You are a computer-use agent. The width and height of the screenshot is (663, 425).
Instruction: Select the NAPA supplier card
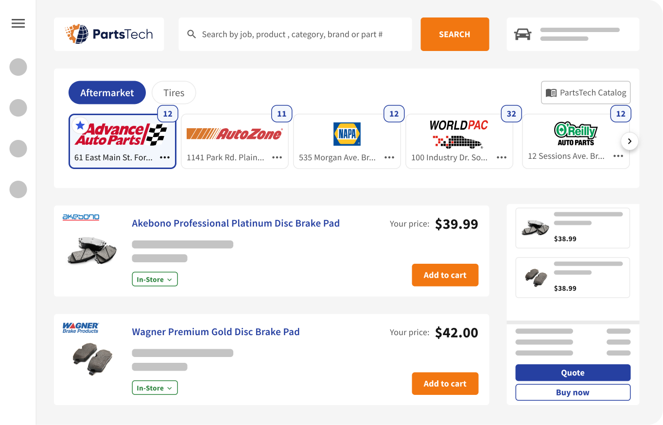click(347, 141)
